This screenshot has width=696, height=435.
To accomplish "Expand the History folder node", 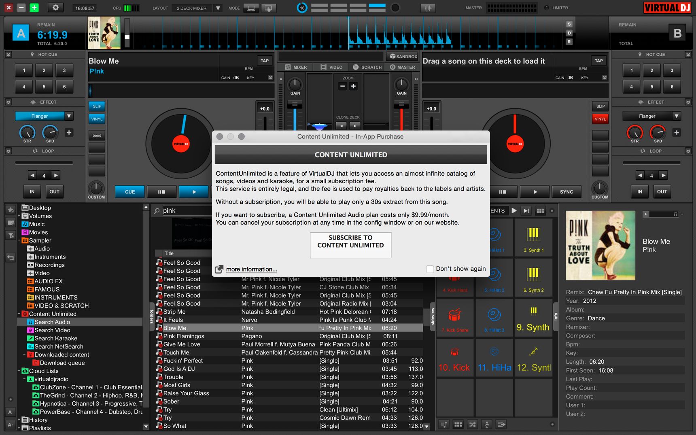I will pyautogui.click(x=19, y=420).
